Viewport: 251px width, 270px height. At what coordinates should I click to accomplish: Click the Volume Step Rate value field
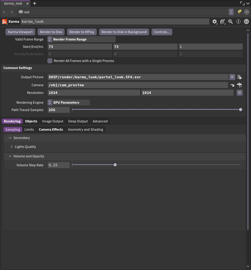click(58, 165)
